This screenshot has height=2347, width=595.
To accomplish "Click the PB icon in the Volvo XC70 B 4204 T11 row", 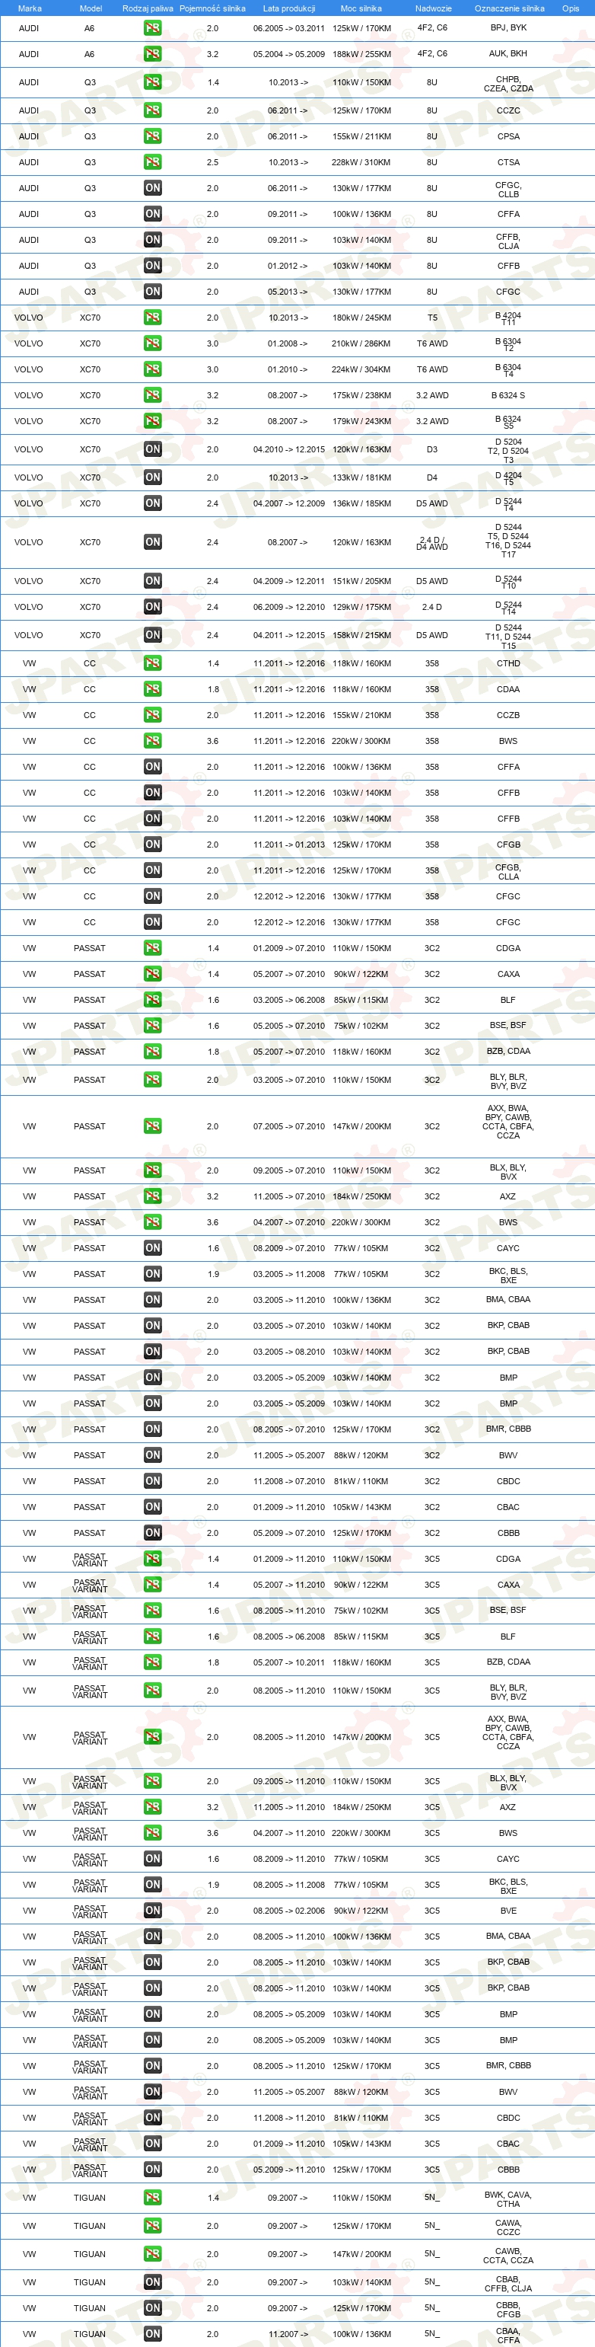I will (153, 318).
